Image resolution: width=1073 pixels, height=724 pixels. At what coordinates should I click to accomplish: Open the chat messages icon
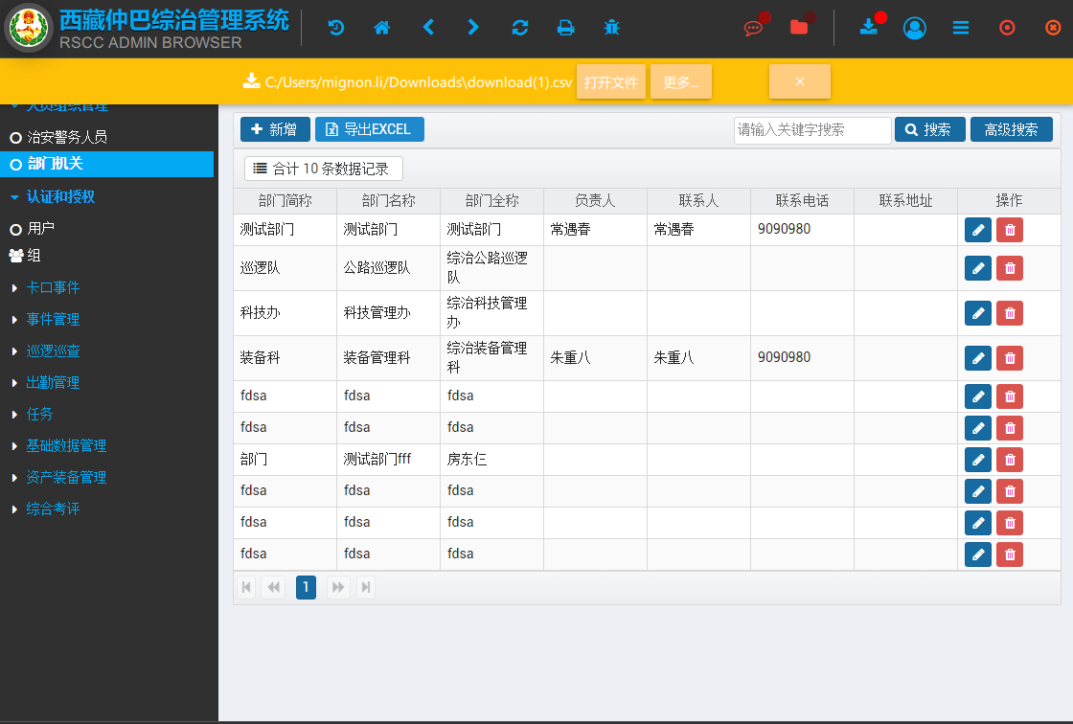(x=753, y=28)
